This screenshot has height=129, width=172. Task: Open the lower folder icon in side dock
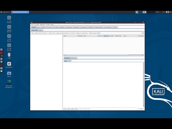[x=1, y=68]
